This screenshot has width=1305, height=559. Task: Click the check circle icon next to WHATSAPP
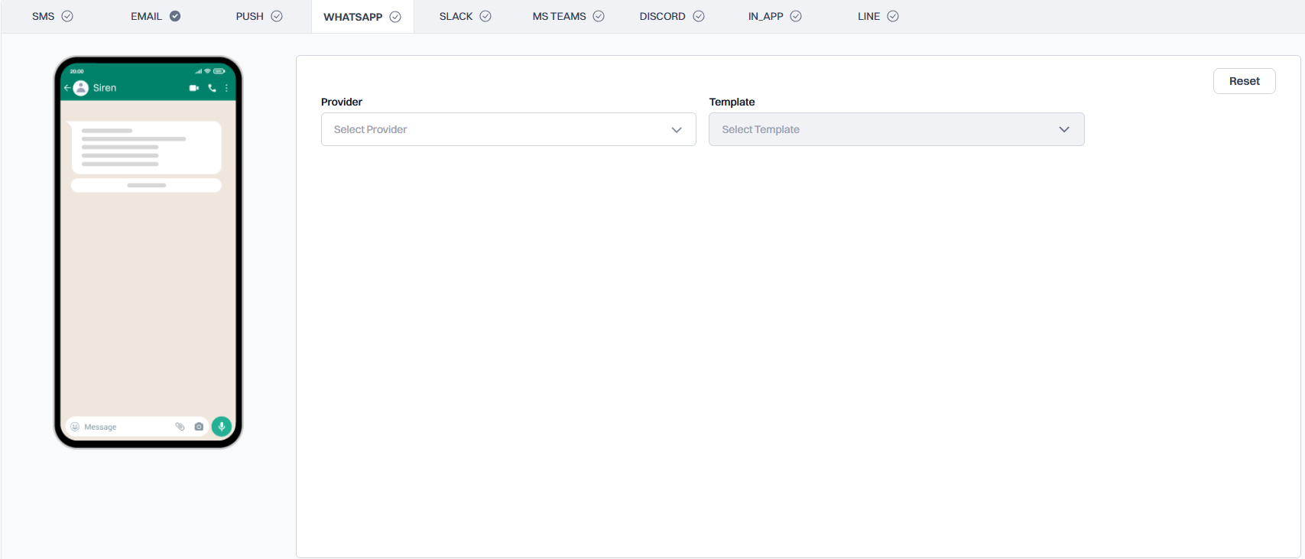click(395, 17)
